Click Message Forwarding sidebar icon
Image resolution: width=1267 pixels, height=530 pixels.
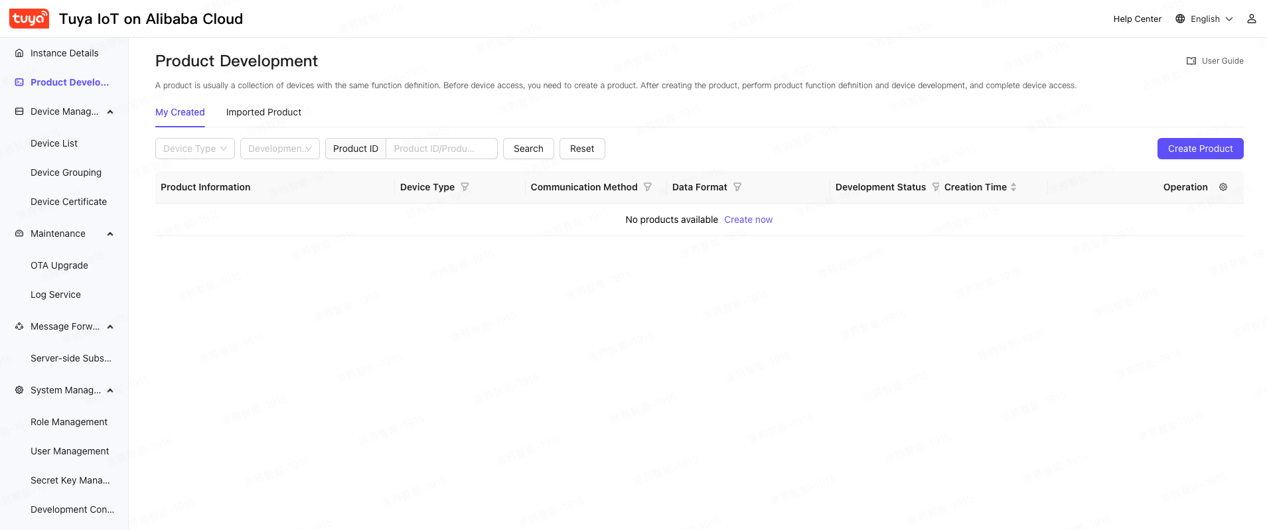tap(19, 326)
